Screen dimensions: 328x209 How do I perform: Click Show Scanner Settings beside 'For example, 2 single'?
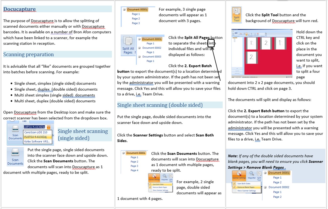pyautogui.click(x=160, y=190)
